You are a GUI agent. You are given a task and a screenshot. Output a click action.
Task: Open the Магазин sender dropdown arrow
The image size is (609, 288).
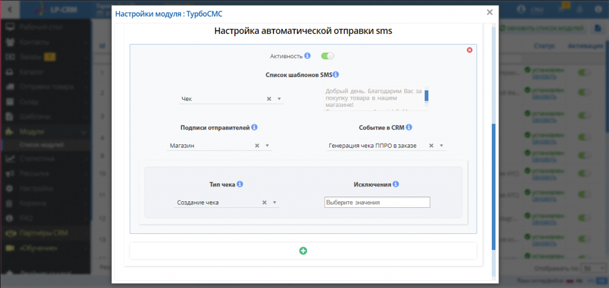[267, 145]
